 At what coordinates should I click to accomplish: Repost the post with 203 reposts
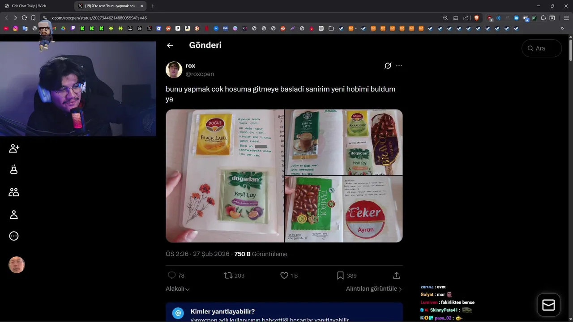tap(234, 275)
